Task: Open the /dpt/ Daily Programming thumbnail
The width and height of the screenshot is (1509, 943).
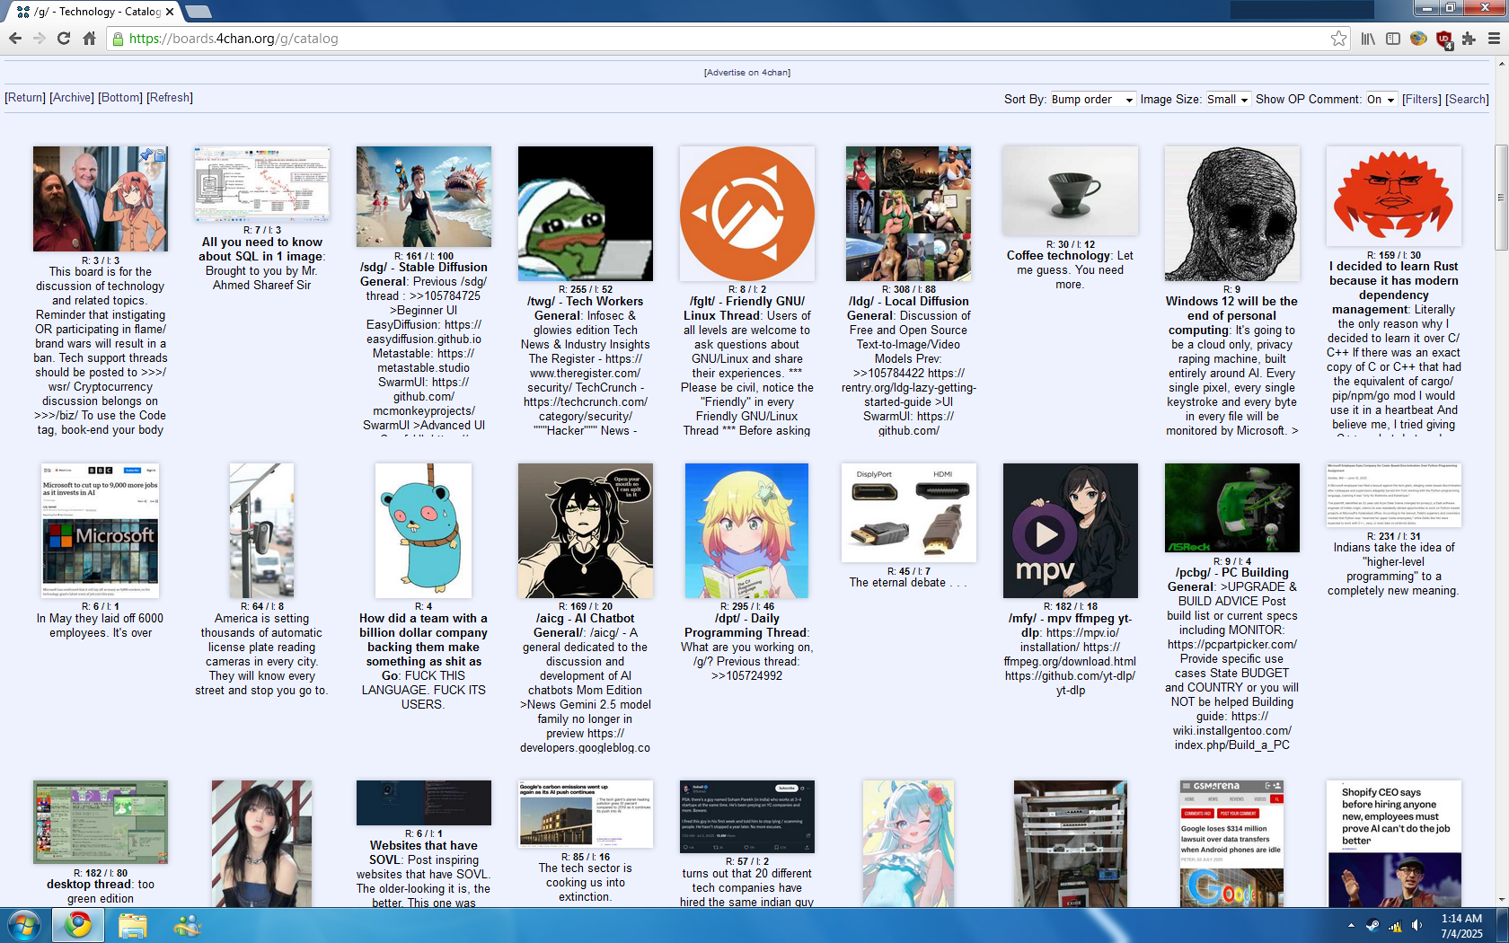Action: 747,531
